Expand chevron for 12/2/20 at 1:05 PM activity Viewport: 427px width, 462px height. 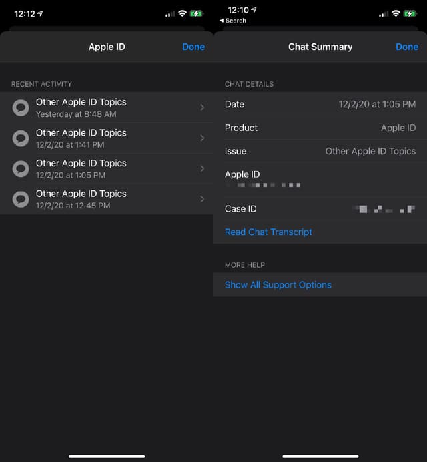pyautogui.click(x=202, y=168)
